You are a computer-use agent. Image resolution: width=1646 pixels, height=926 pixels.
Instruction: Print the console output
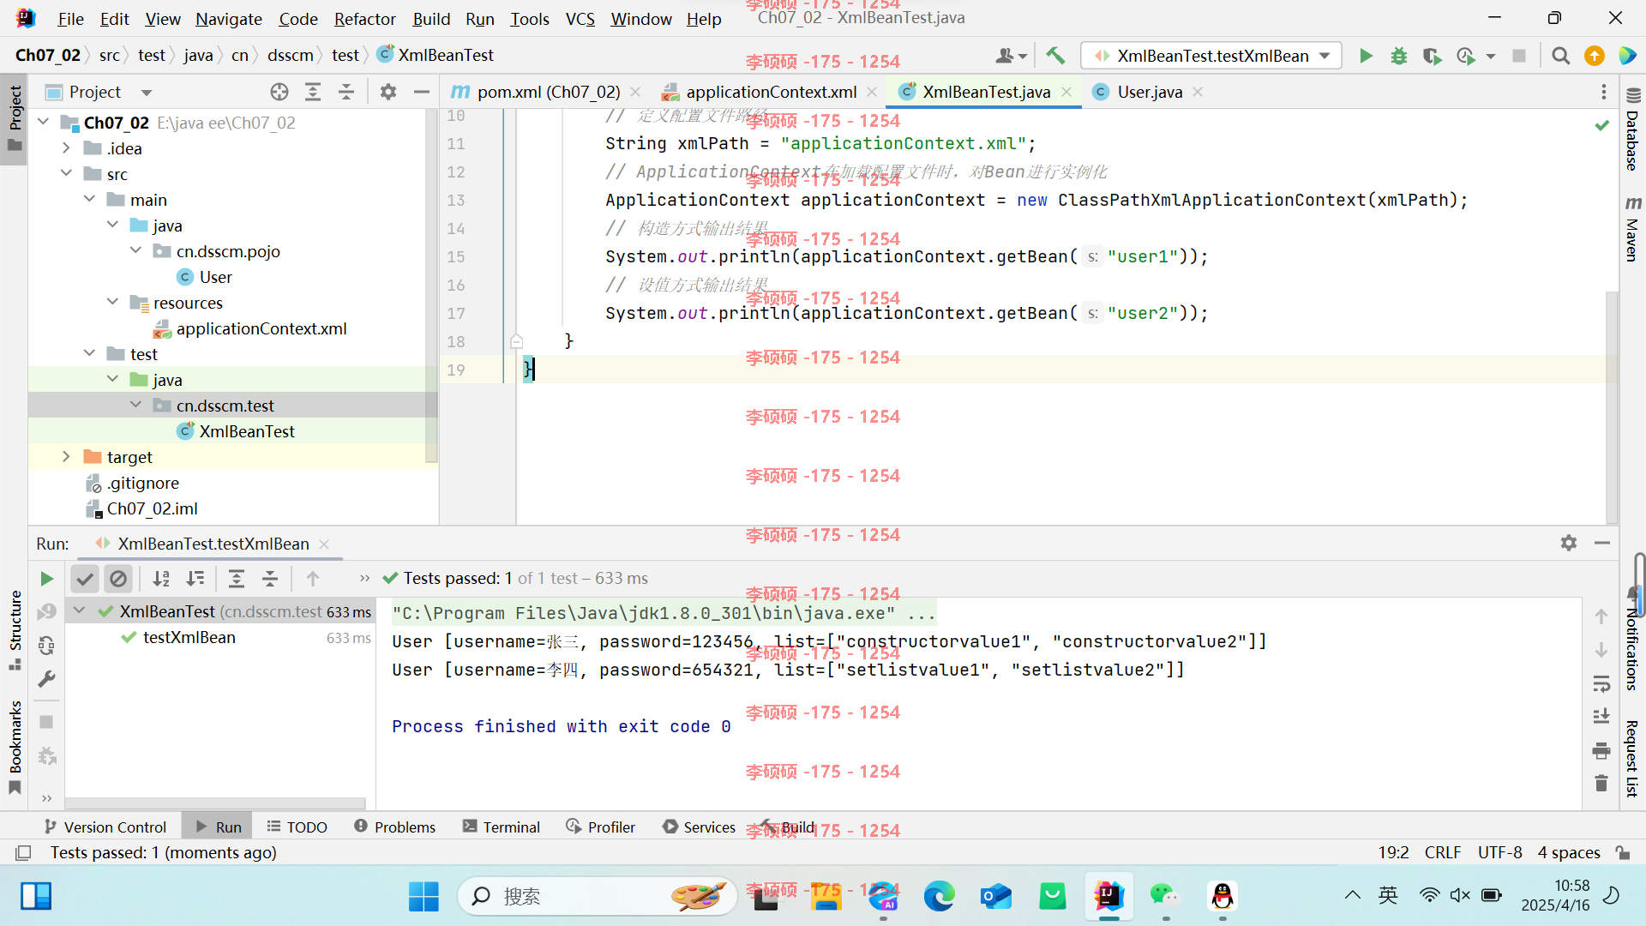[1601, 751]
